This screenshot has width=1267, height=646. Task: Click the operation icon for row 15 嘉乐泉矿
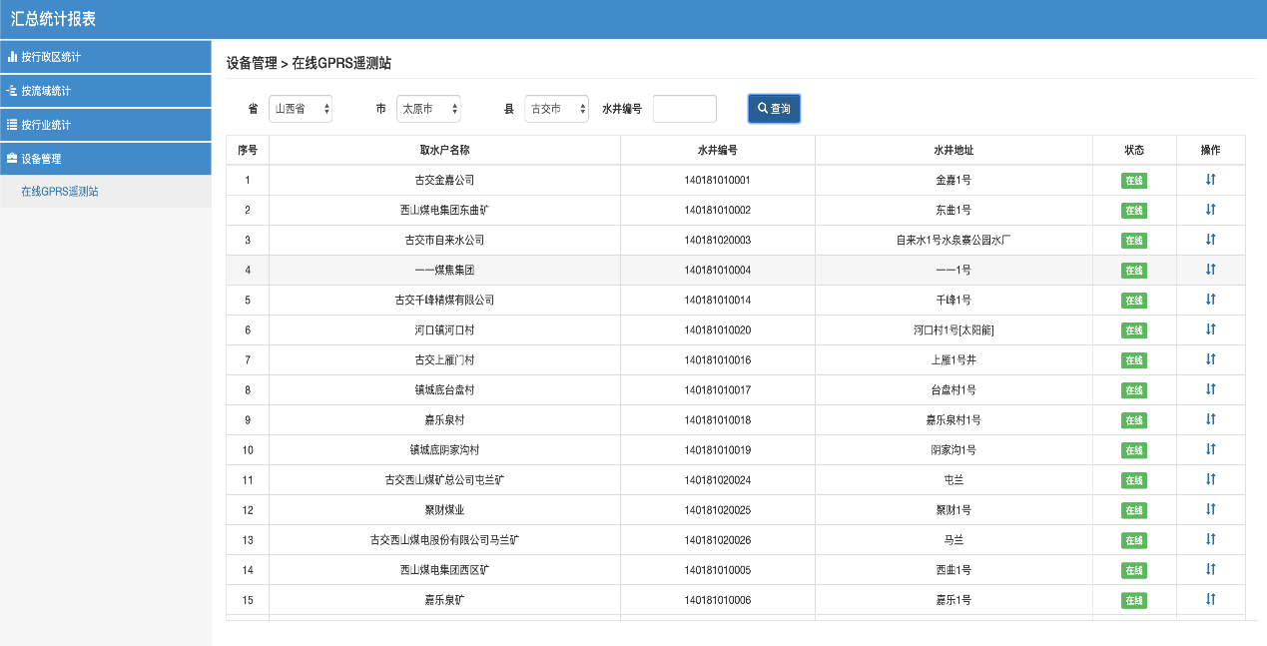pyautogui.click(x=1210, y=599)
